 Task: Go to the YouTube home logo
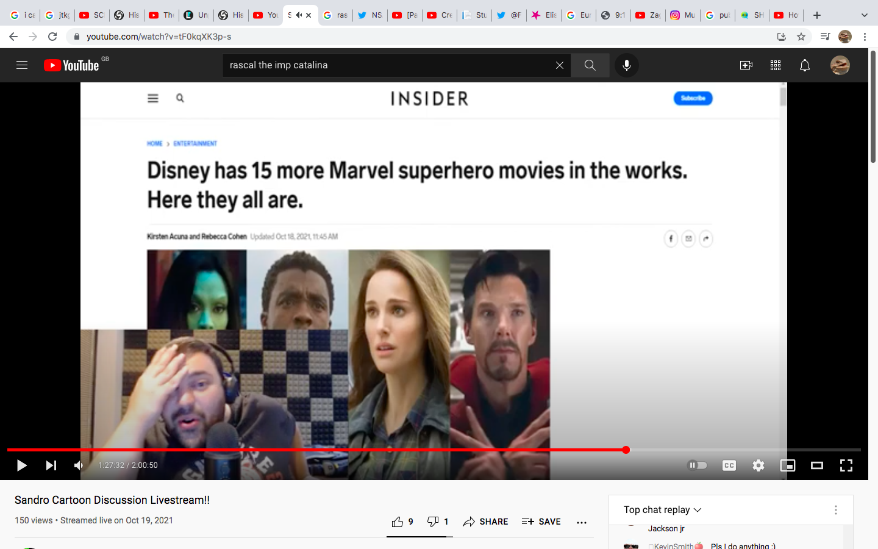71,65
